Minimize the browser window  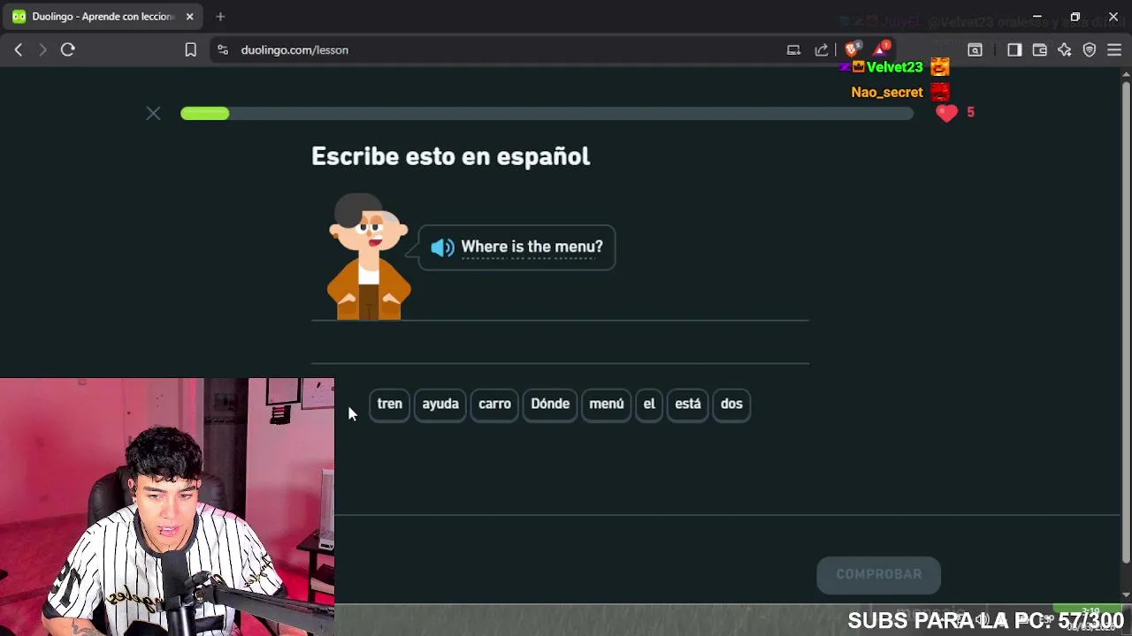(x=1036, y=16)
